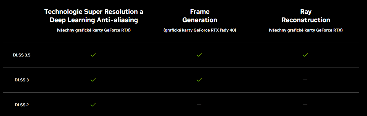Click the DLSS 3.5 Frame Generation checkmark

(199, 55)
